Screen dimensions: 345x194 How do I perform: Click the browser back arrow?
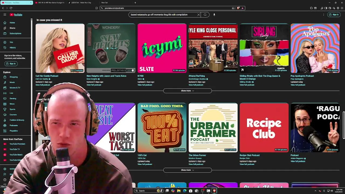(x=3, y=8)
